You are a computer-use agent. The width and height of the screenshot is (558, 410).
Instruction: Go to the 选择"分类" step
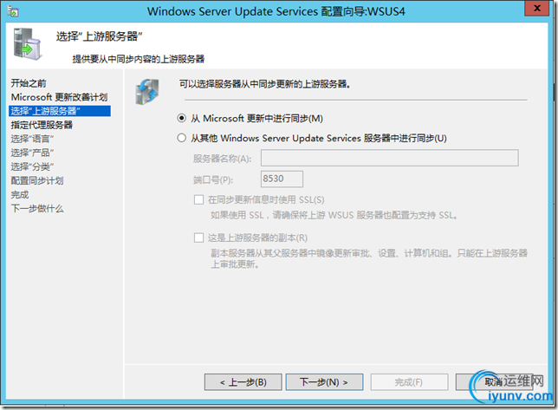[32, 166]
